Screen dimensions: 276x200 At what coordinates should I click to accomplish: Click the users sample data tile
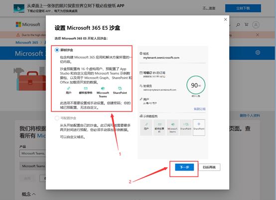tap(146, 127)
